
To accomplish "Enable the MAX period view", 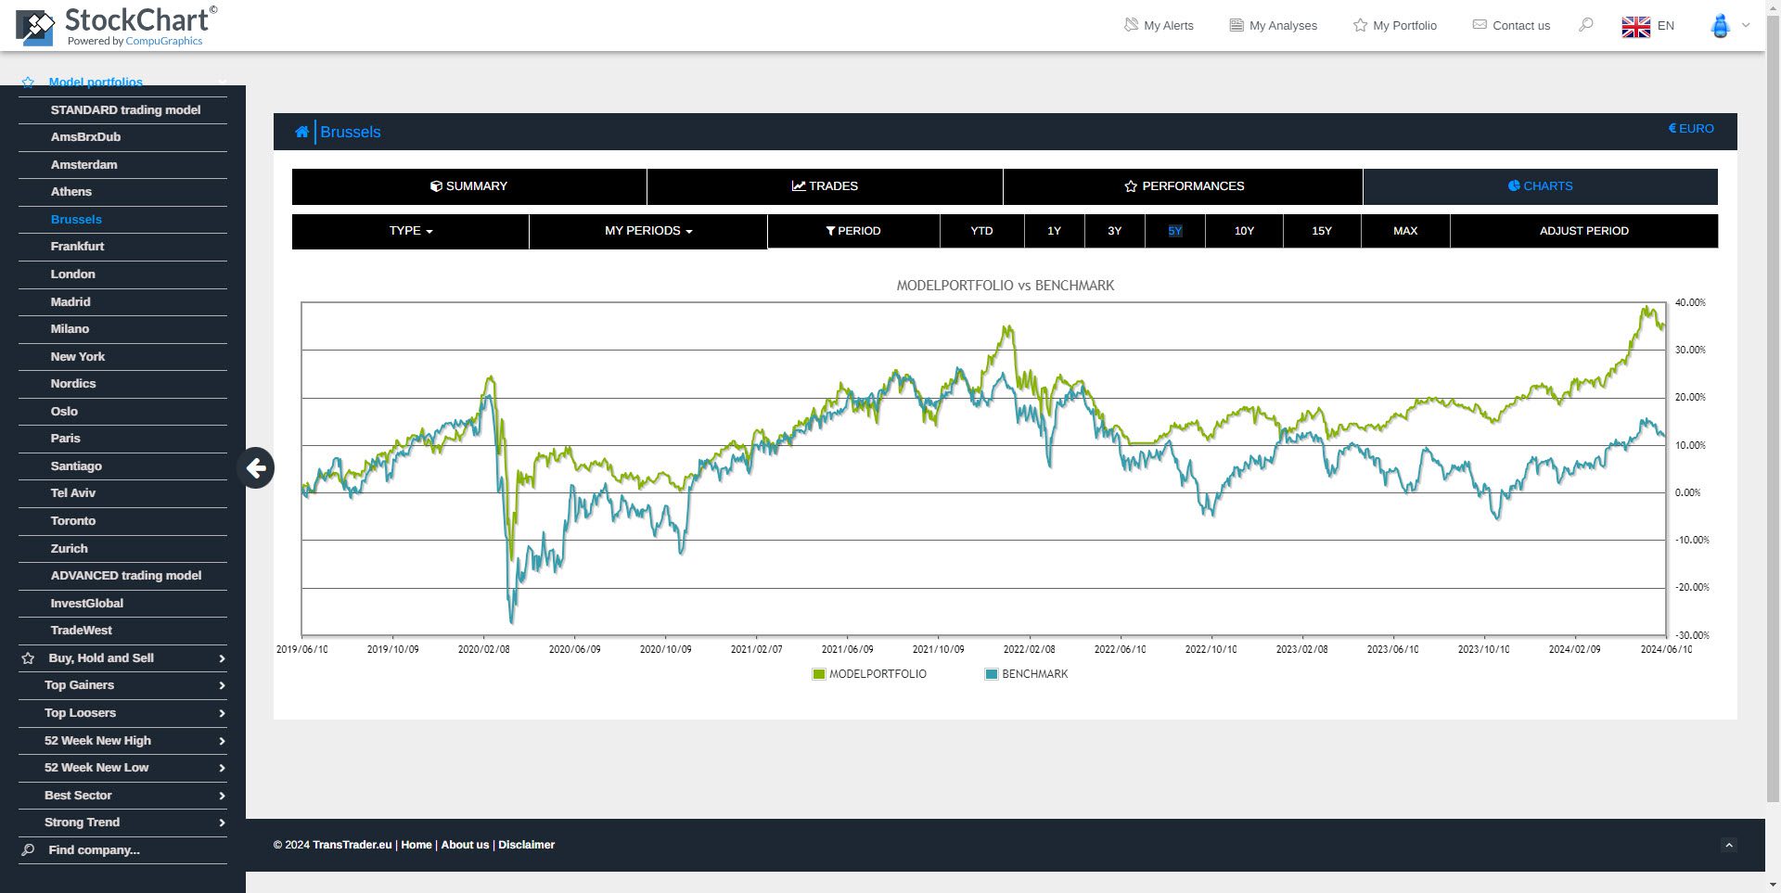I will coord(1405,231).
